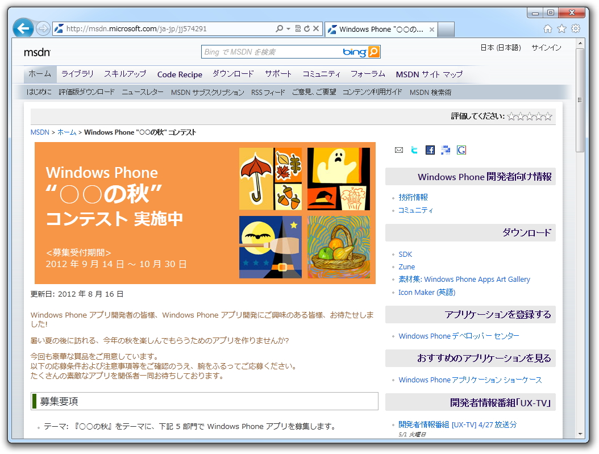Click the scrollbar down arrow

click(580, 434)
